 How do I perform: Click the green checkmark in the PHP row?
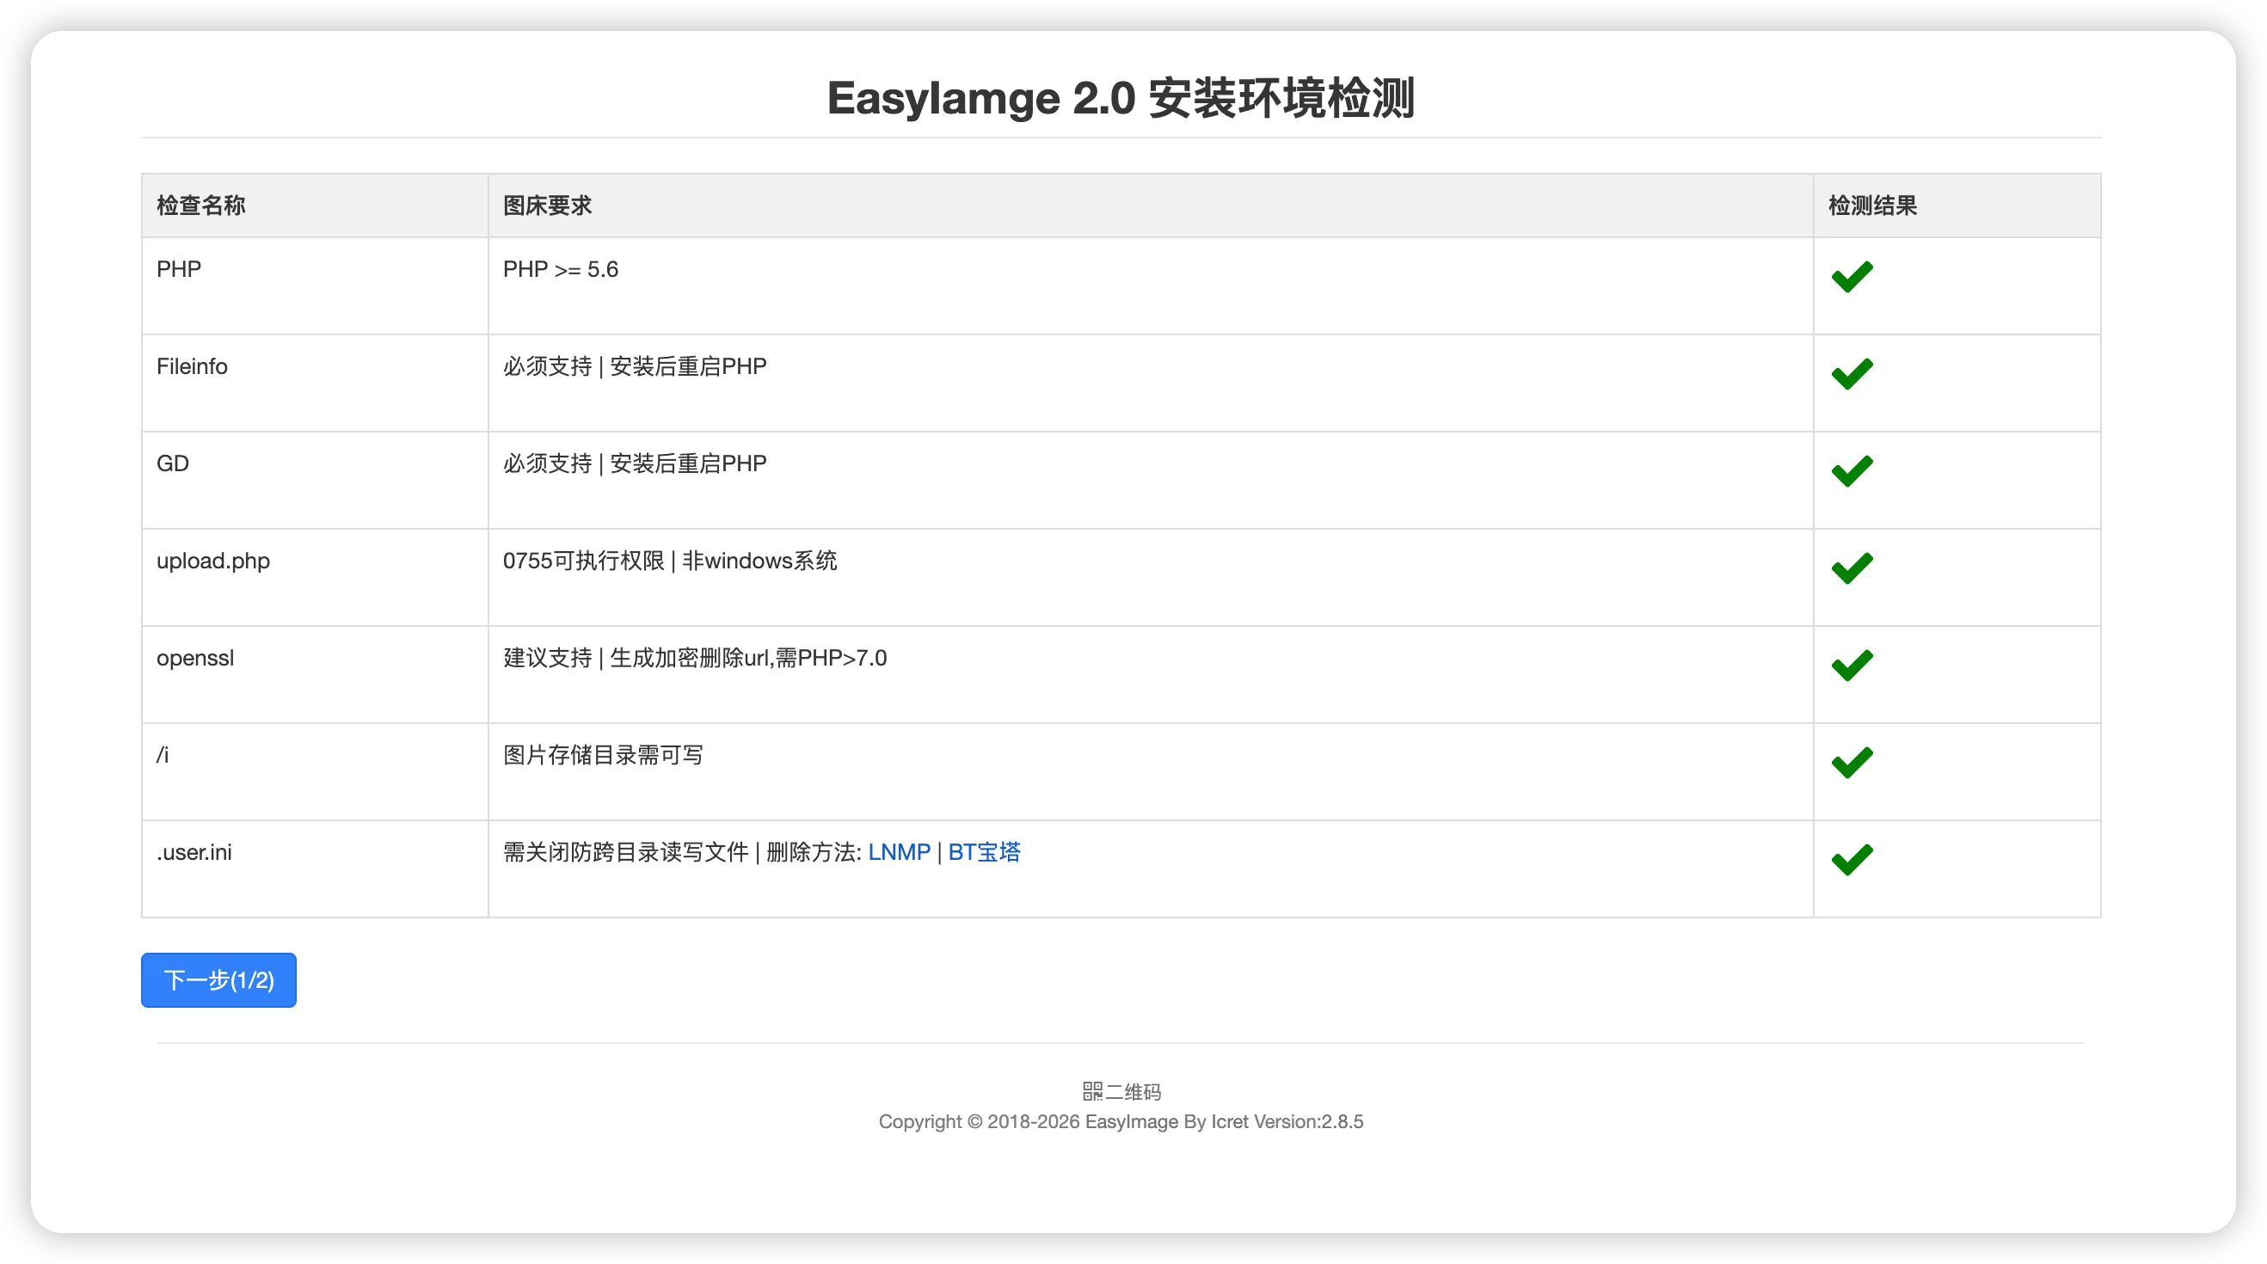point(1852,277)
